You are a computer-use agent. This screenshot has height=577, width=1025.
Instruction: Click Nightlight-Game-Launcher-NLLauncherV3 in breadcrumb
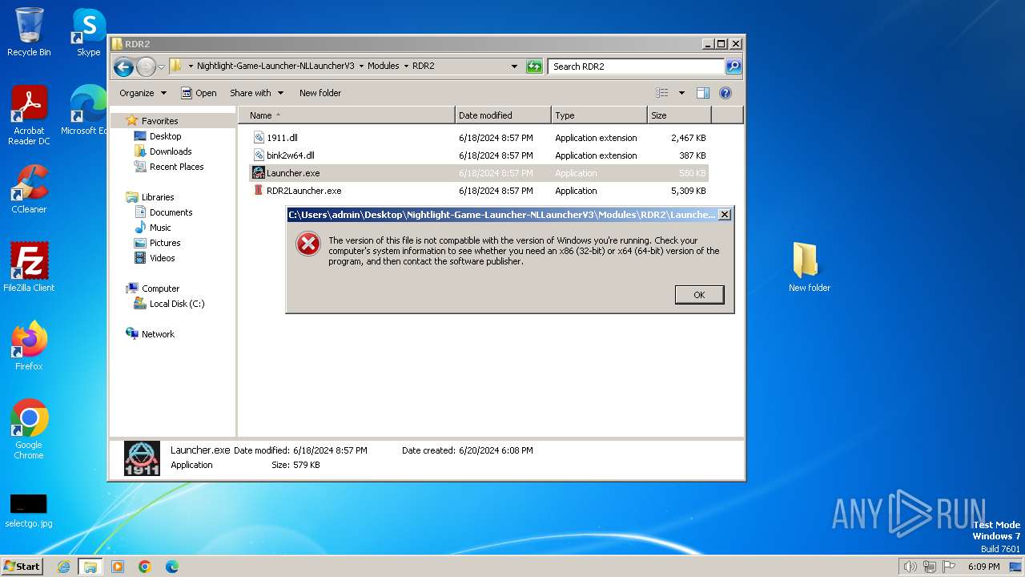[275, 67]
